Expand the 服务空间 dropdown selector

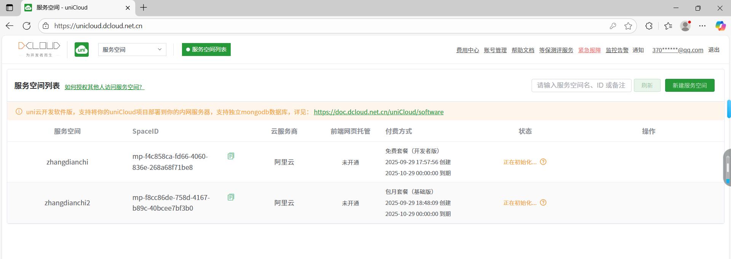(x=132, y=50)
